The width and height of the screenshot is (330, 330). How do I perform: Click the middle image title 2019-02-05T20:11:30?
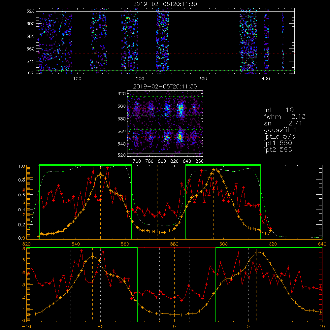click(165, 86)
